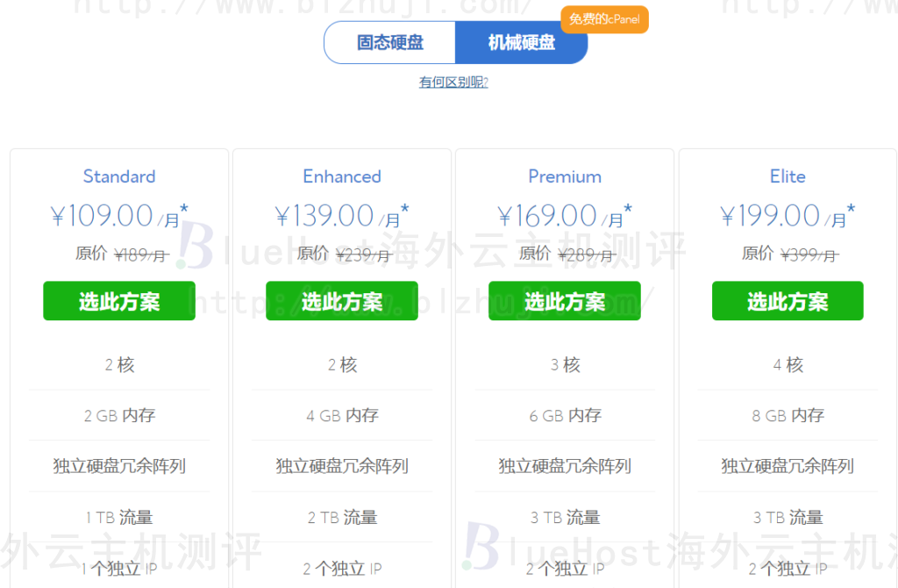This screenshot has height=588, width=898.
Task: Click 独立硬盘冗余阵列 in the Elite plan
Action: pos(788,466)
